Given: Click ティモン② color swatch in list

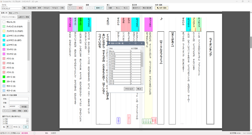Looking at the screenshot, I should [x=4, y=26].
